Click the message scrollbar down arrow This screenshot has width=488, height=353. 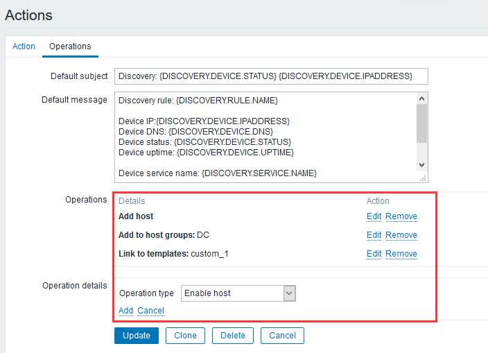[421, 164]
